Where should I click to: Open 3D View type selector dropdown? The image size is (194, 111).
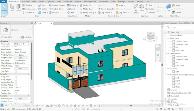[x=31, y=30]
